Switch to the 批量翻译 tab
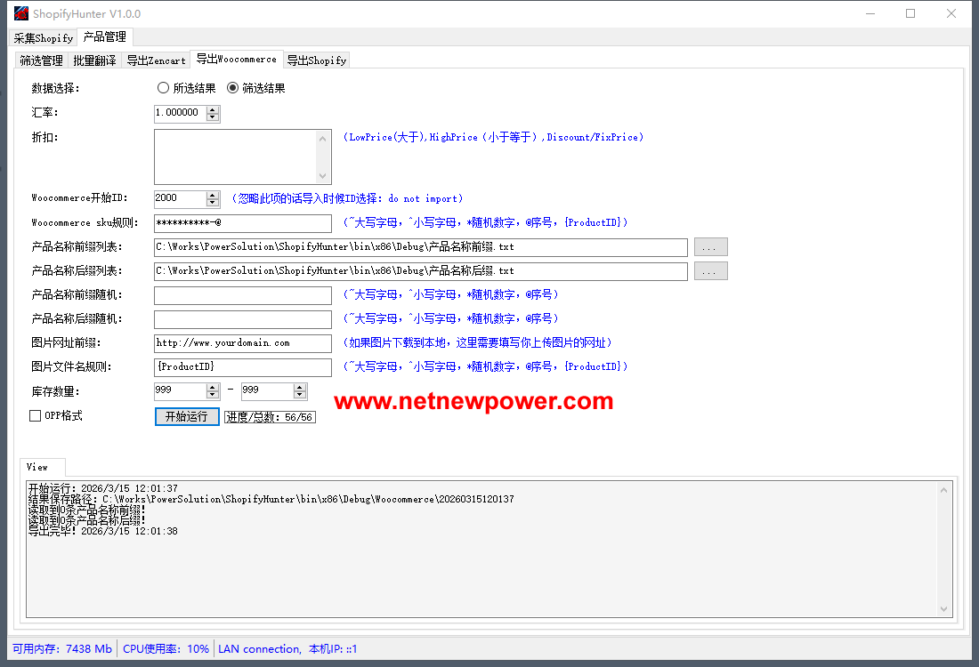979x667 pixels. click(x=94, y=60)
